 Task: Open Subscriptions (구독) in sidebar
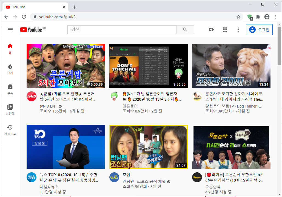[x=10, y=89]
